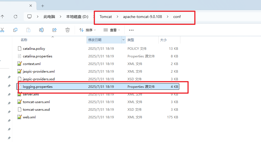Rename the selected file

tap(41, 30)
